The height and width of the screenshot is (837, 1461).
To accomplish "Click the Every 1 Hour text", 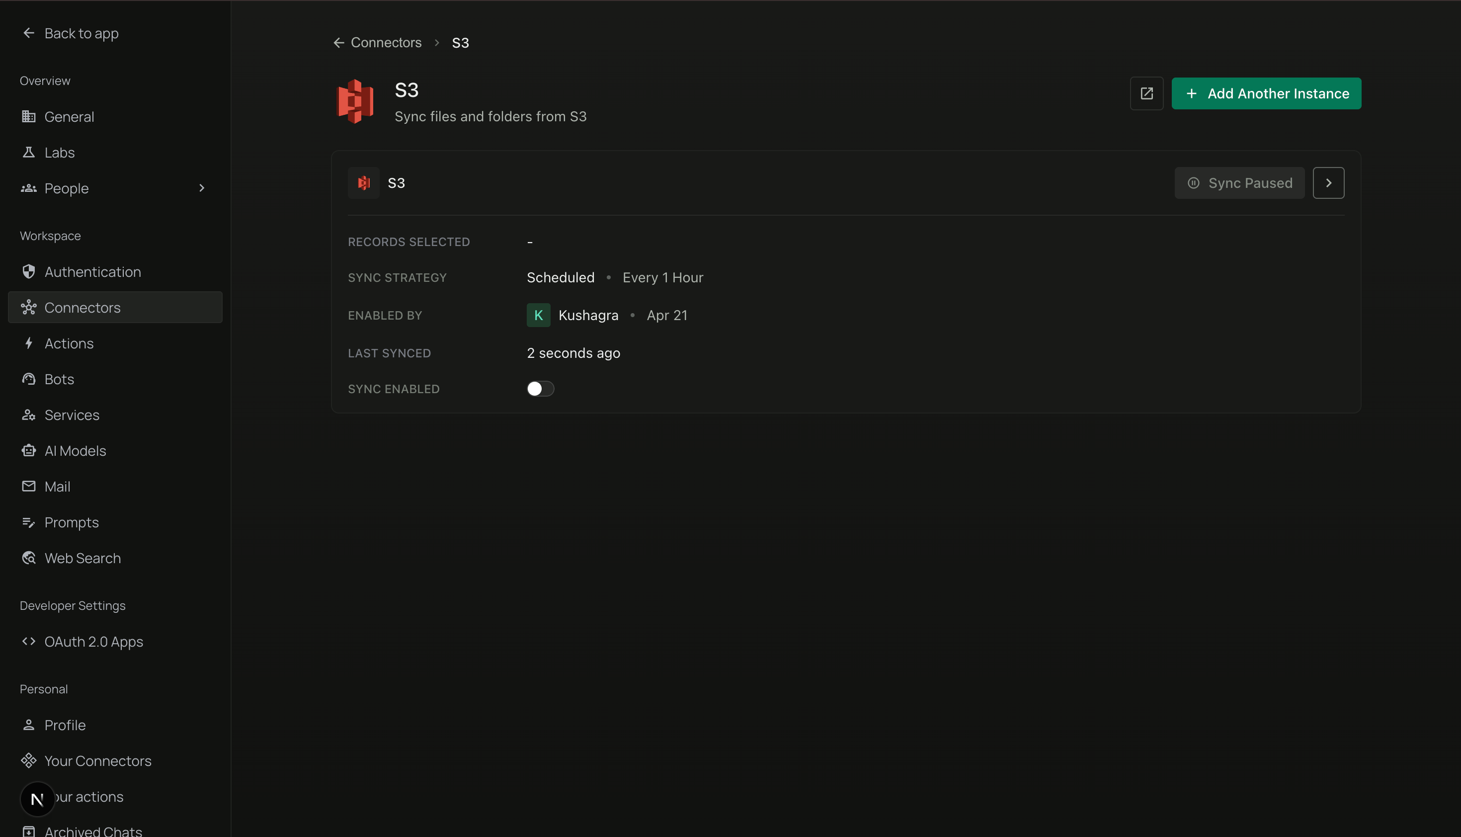I will coord(663,278).
